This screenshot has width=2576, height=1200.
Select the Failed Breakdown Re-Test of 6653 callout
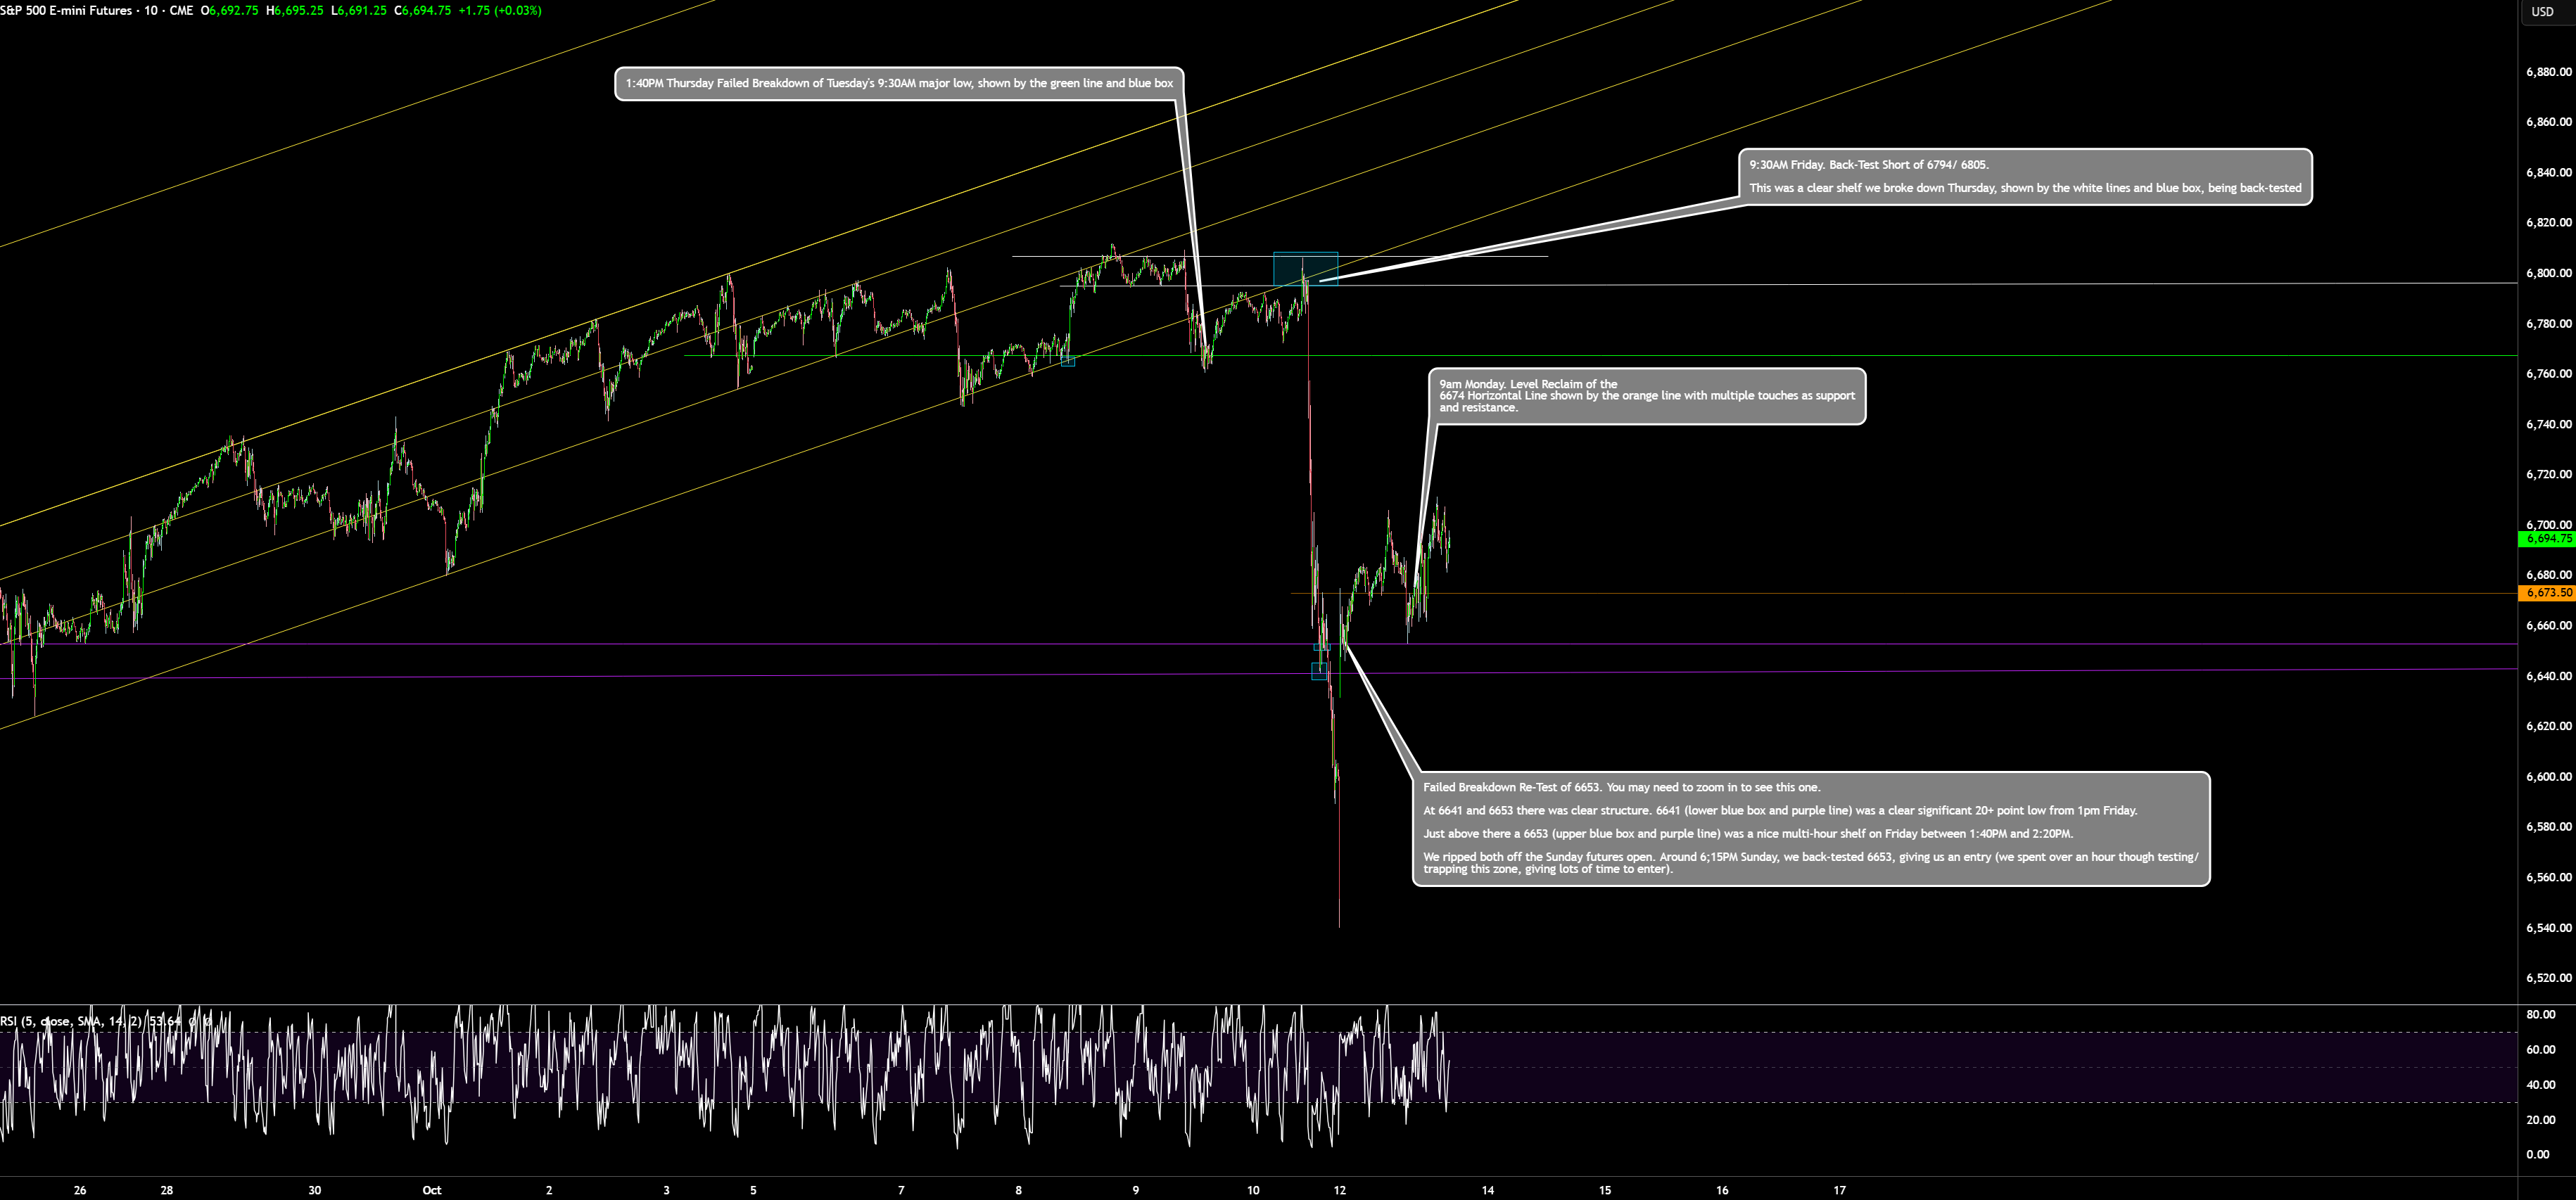1809,828
